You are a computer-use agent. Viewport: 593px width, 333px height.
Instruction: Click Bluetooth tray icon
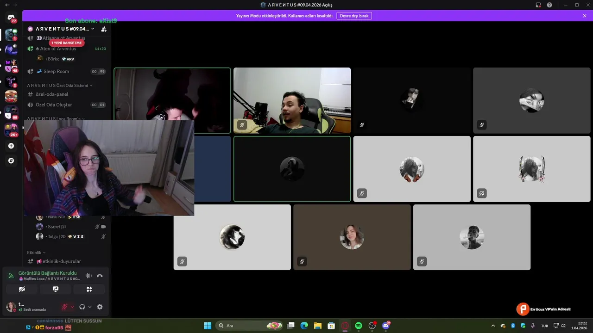tap(513, 326)
